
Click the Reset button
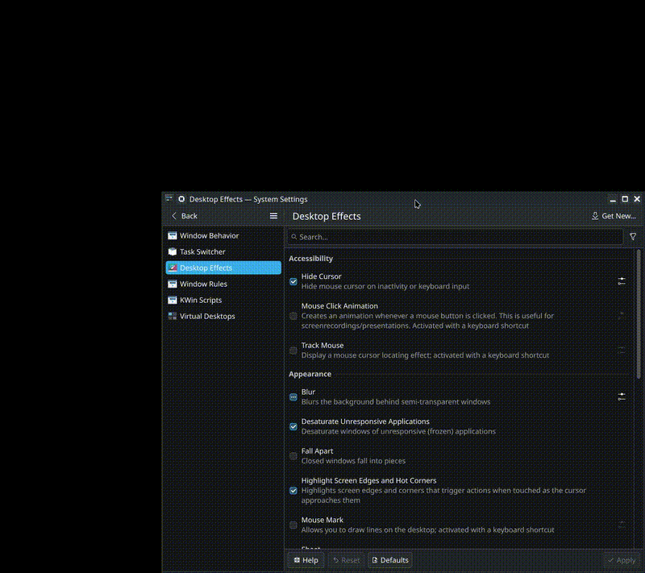346,560
